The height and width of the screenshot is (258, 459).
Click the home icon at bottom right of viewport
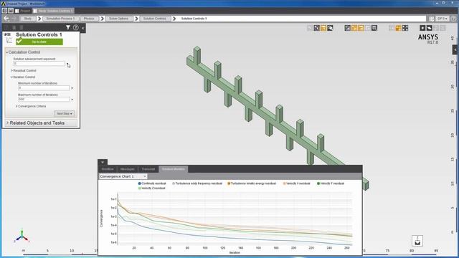click(417, 241)
